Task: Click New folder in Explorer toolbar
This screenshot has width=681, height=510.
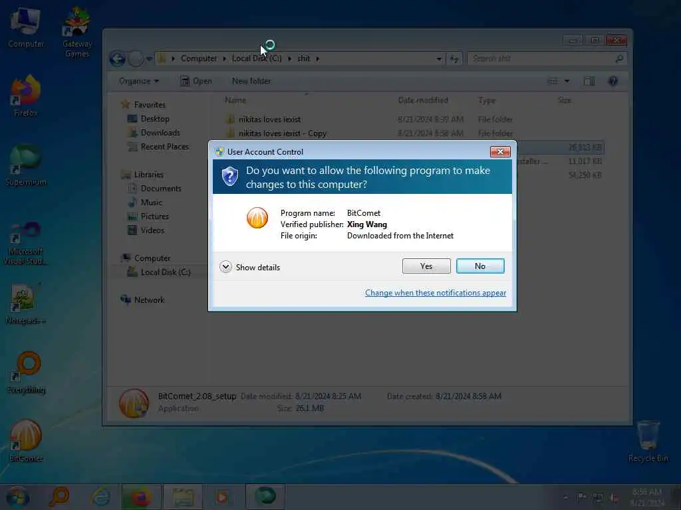Action: coord(251,81)
